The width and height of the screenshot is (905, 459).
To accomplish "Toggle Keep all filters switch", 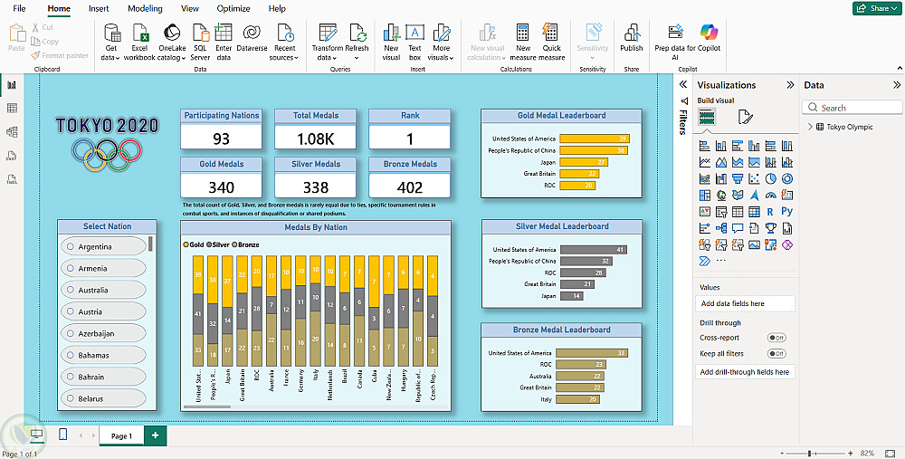I will [x=776, y=353].
